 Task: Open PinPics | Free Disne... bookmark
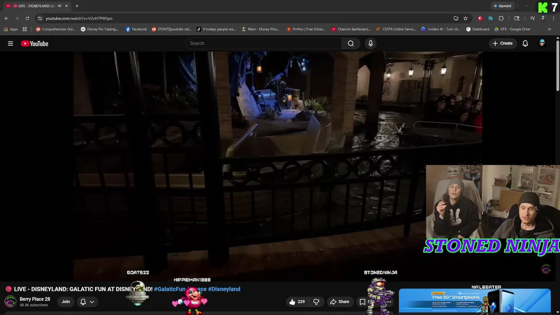[x=306, y=29]
